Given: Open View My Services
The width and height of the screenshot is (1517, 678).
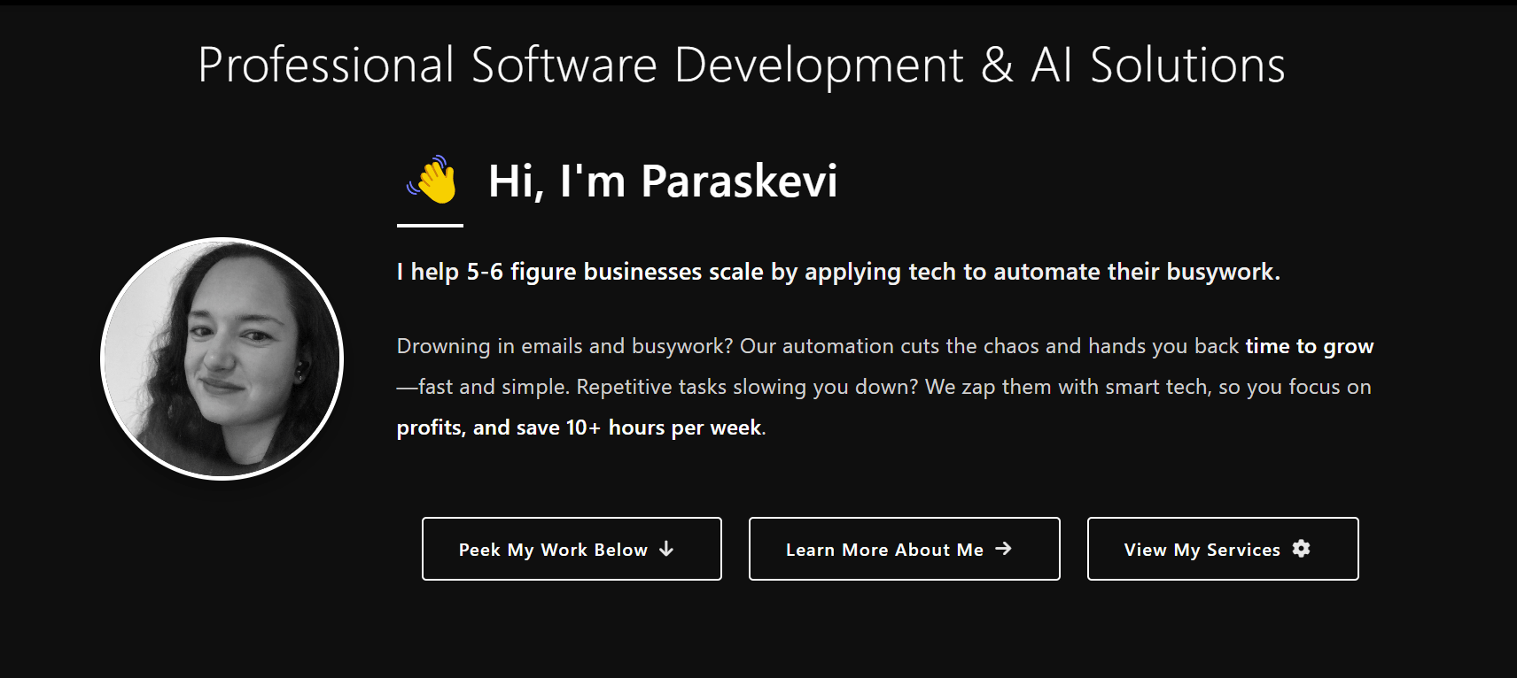Looking at the screenshot, I should tap(1223, 549).
